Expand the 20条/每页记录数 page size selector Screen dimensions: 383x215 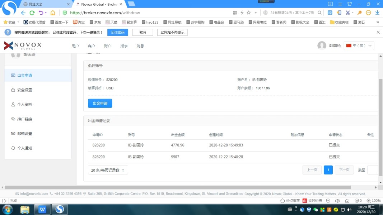(x=108, y=170)
